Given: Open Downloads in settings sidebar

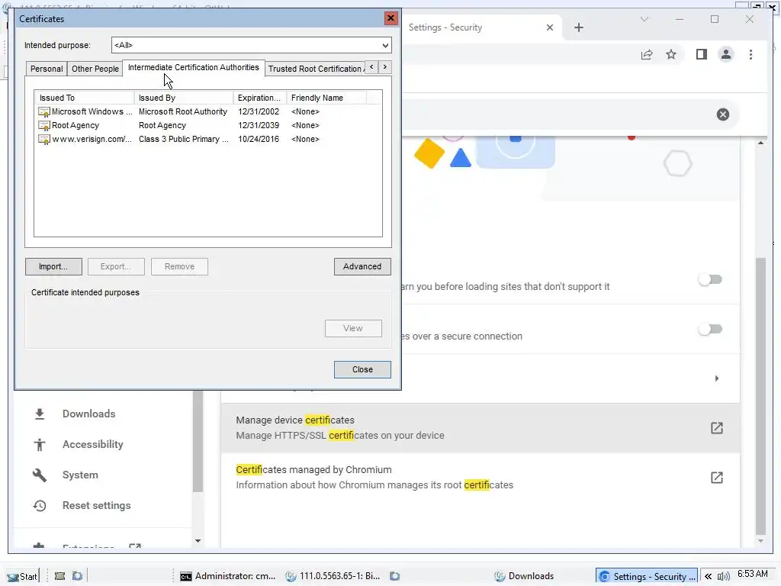Looking at the screenshot, I should (88, 414).
